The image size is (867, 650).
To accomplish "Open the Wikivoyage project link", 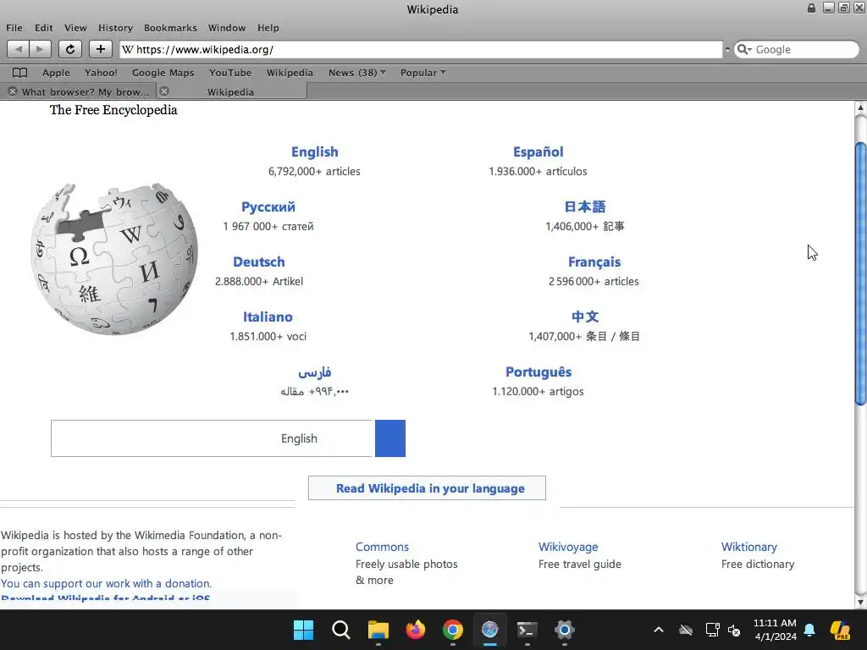I will tap(568, 547).
